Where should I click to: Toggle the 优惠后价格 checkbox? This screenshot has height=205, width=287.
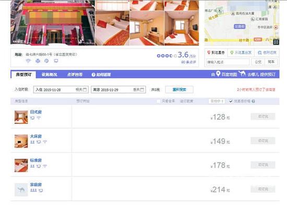[x=231, y=101]
